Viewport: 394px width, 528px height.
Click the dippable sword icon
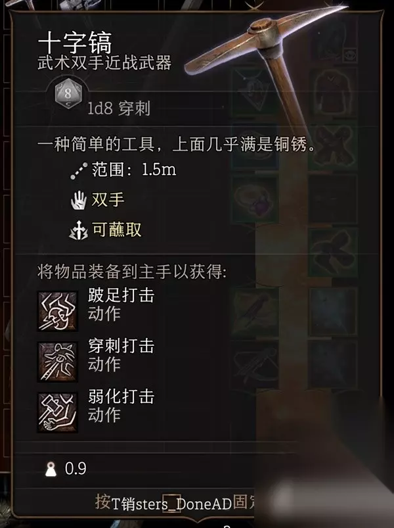click(x=79, y=230)
